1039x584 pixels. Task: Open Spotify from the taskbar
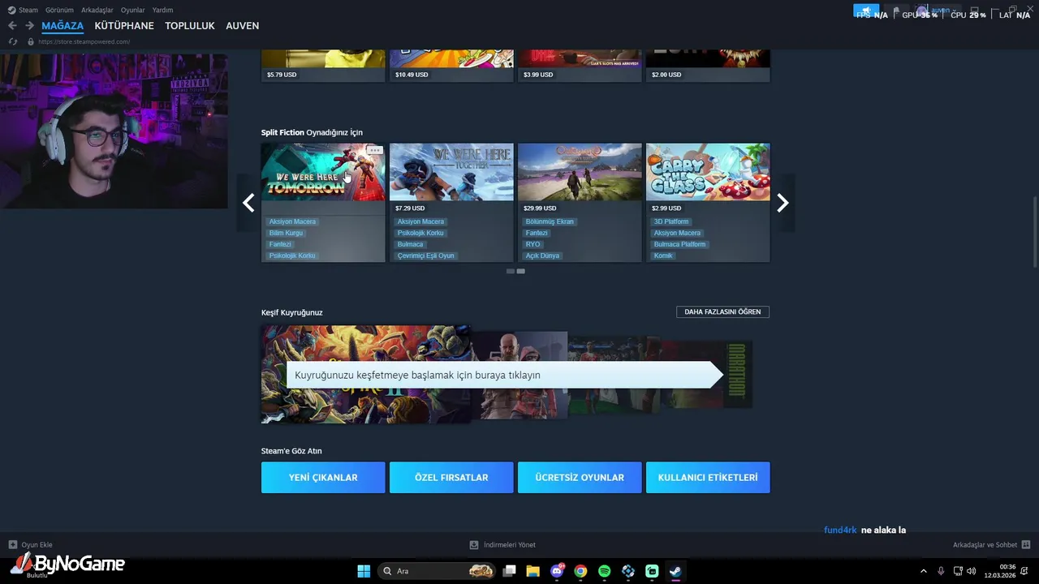tap(605, 571)
